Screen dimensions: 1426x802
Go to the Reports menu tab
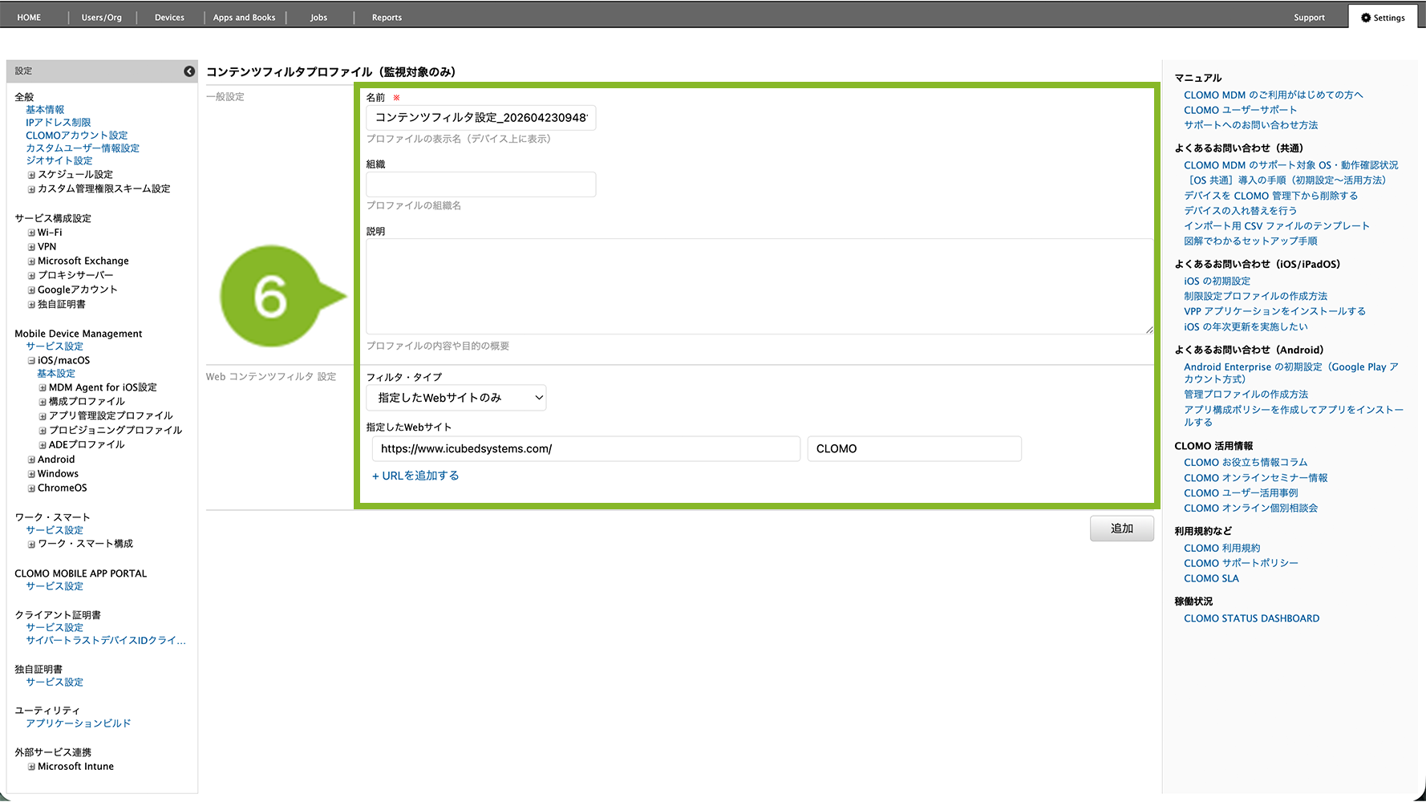387,18
